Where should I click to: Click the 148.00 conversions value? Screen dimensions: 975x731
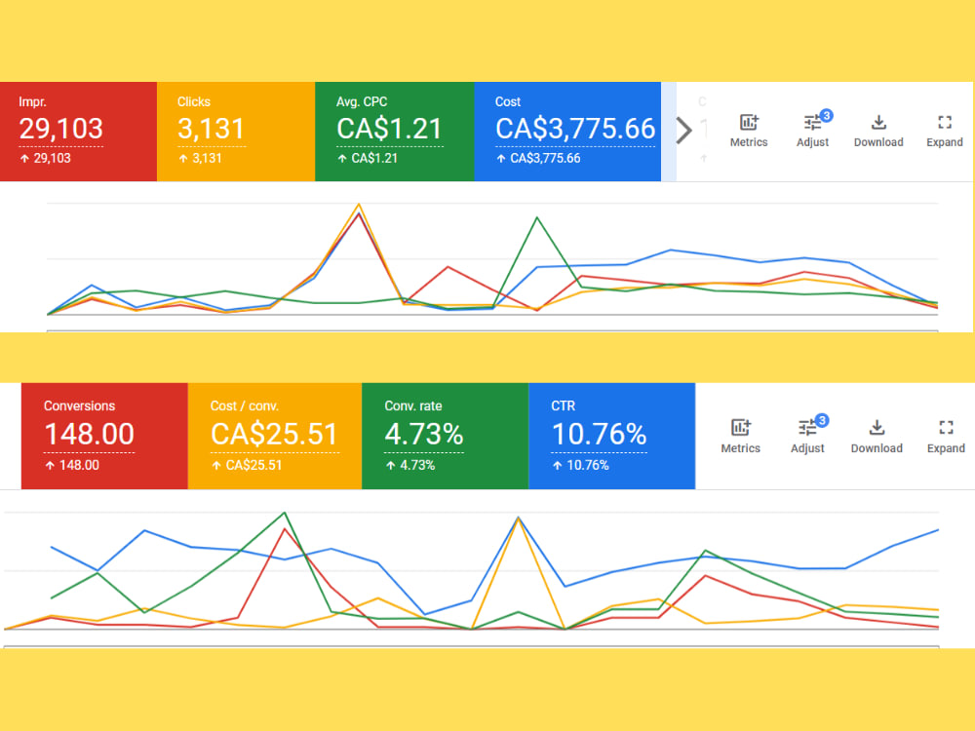(x=89, y=434)
